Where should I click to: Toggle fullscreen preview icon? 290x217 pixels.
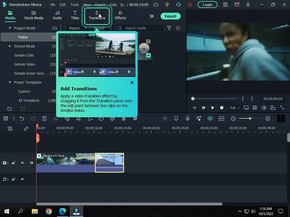point(282,108)
